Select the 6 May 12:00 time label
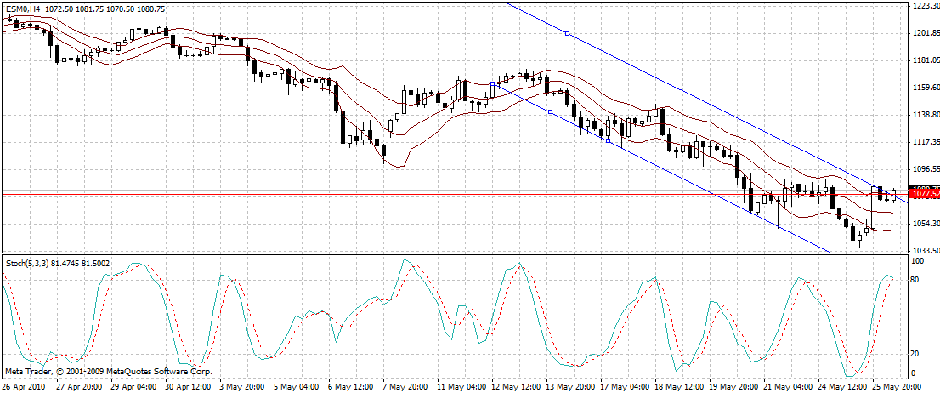The image size is (940, 393). [x=348, y=385]
